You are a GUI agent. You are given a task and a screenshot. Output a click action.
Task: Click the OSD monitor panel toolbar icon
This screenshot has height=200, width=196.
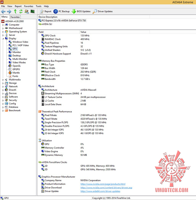(33, 11)
